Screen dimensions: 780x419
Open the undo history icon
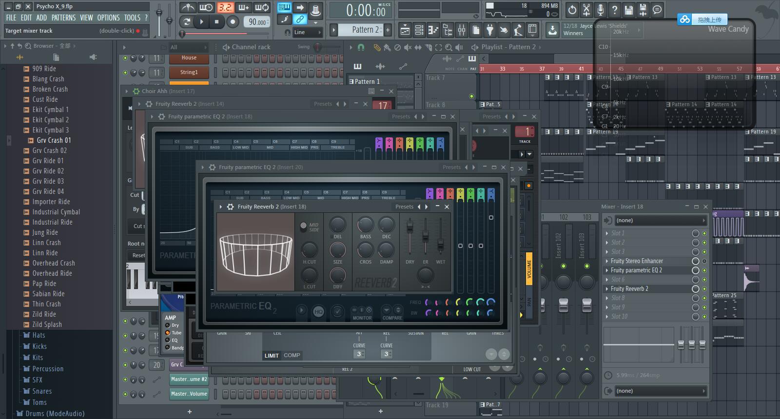[572, 9]
